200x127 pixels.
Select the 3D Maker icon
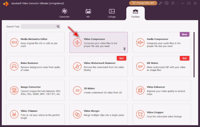[x=77, y=90]
